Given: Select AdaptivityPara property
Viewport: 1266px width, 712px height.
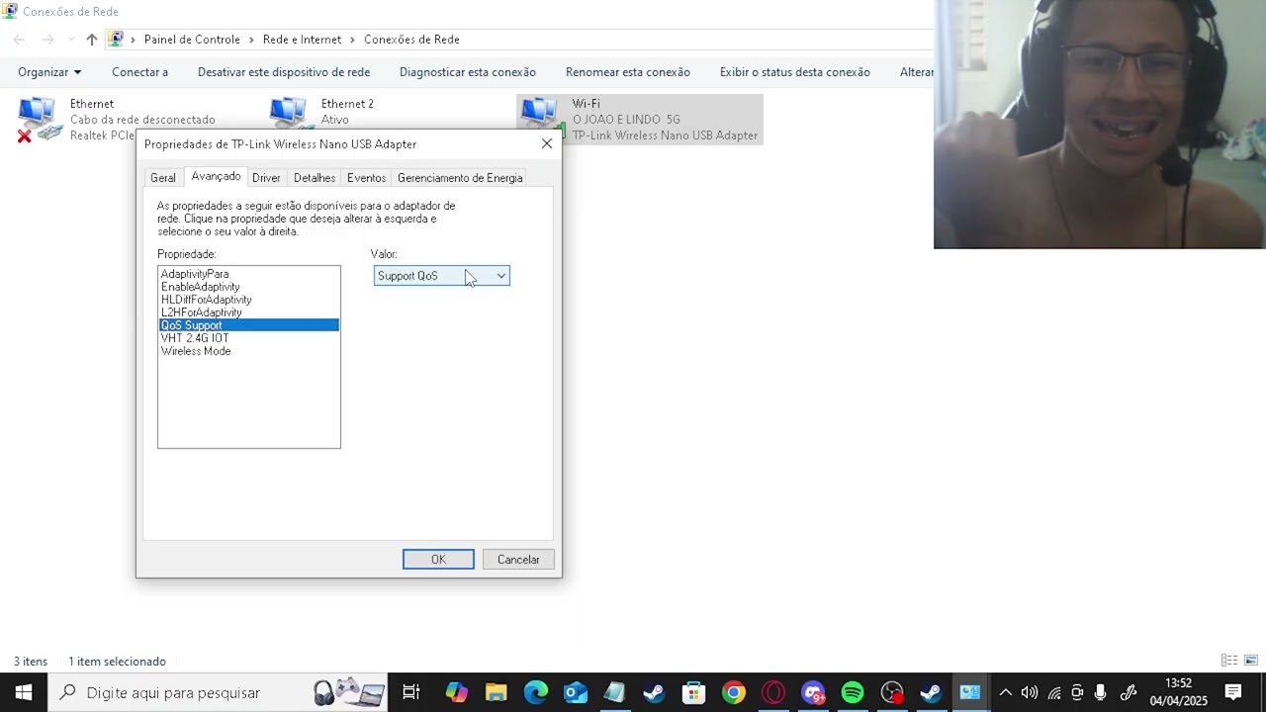Looking at the screenshot, I should point(248,274).
